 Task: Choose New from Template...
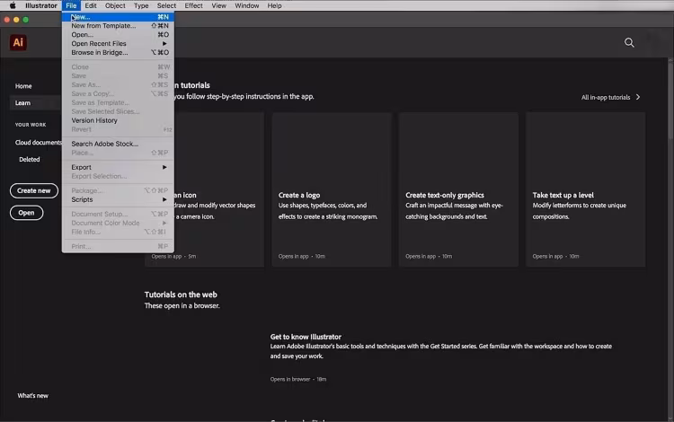pos(118,26)
